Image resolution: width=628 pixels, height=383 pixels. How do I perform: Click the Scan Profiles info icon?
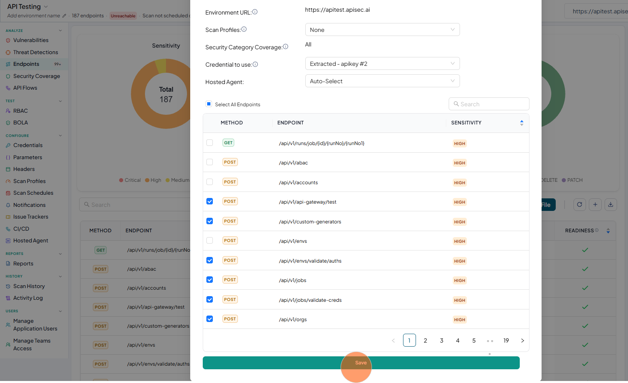point(244,29)
